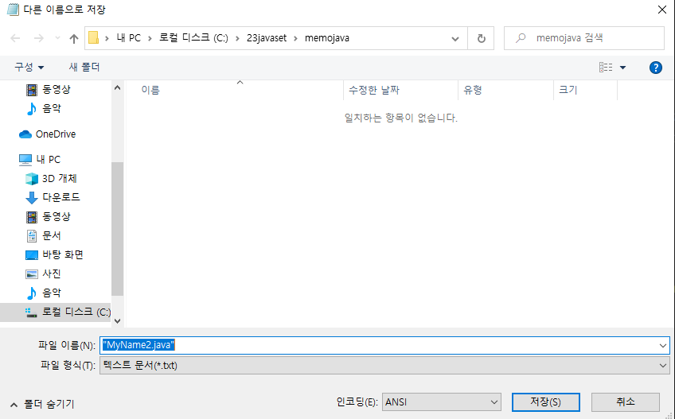Expand the address bar history dropdown

point(455,38)
